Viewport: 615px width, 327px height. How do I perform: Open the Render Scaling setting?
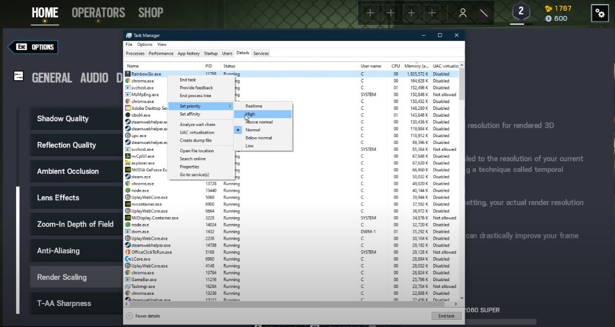(x=62, y=277)
